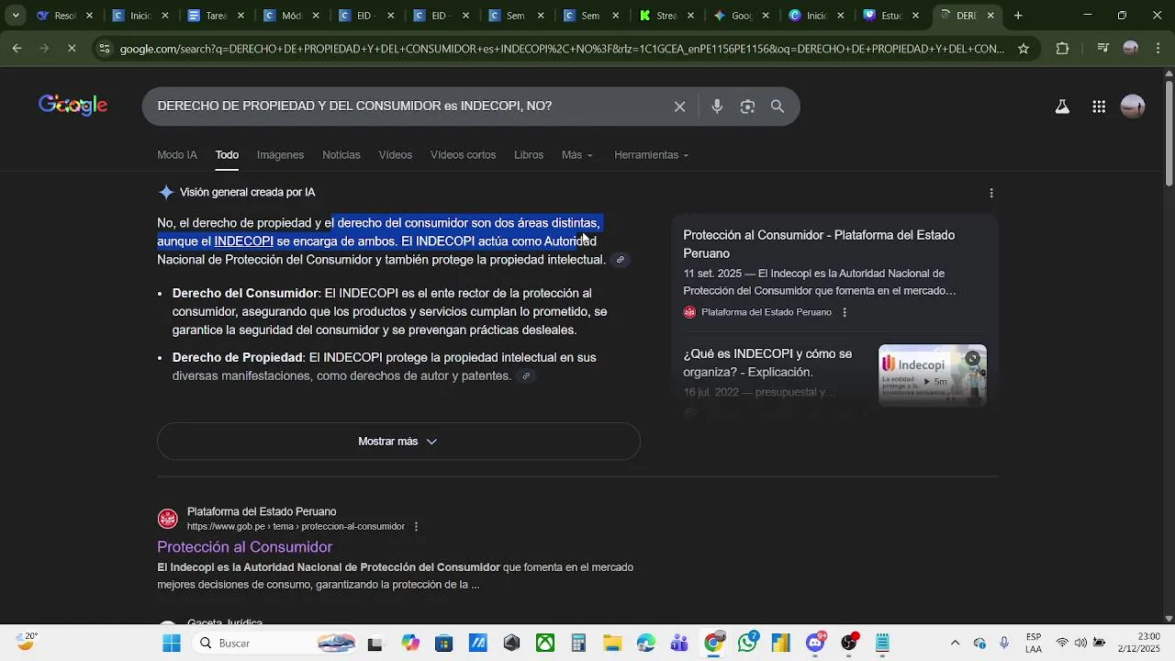This screenshot has width=1175, height=661.
Task: Expand the 'Más' search filter dropdown
Action: (577, 155)
